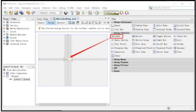Open the Source menu

pos(36,8)
